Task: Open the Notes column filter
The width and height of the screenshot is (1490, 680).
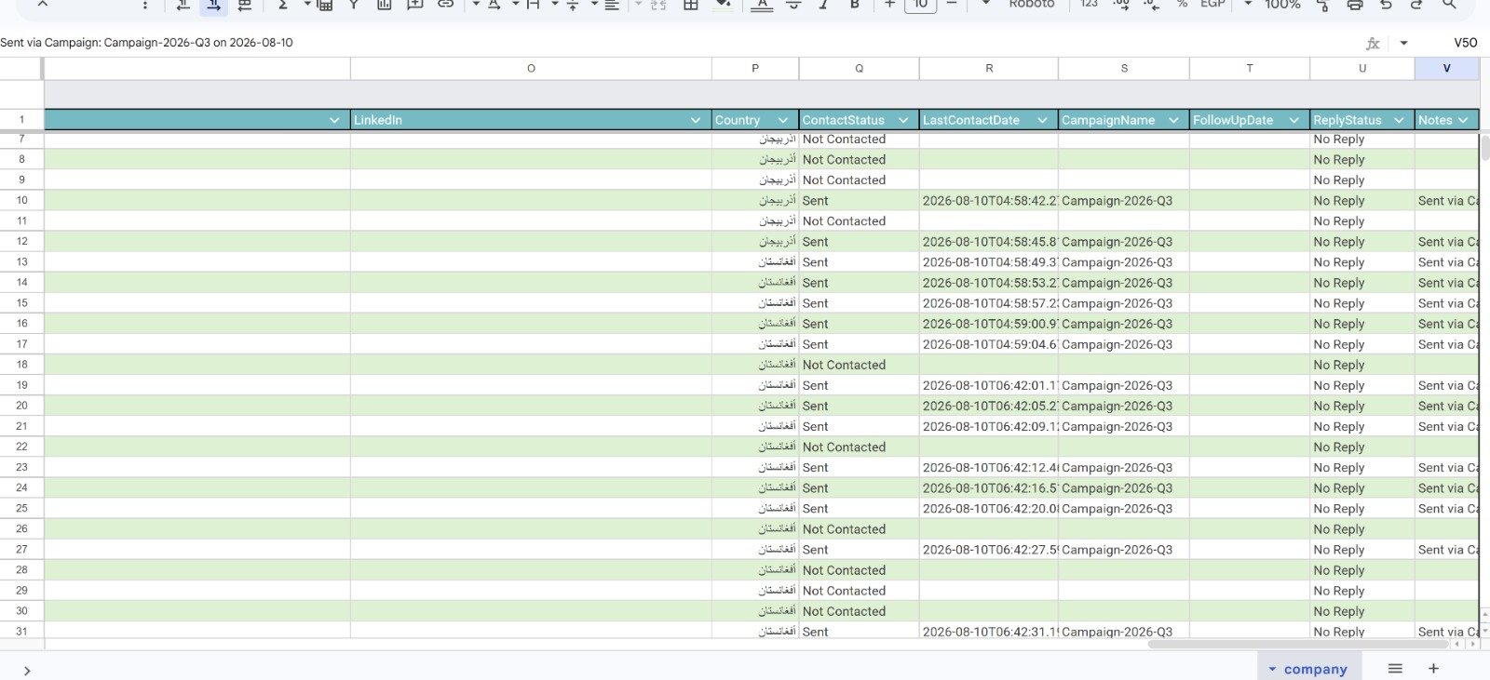Action: [x=1463, y=120]
